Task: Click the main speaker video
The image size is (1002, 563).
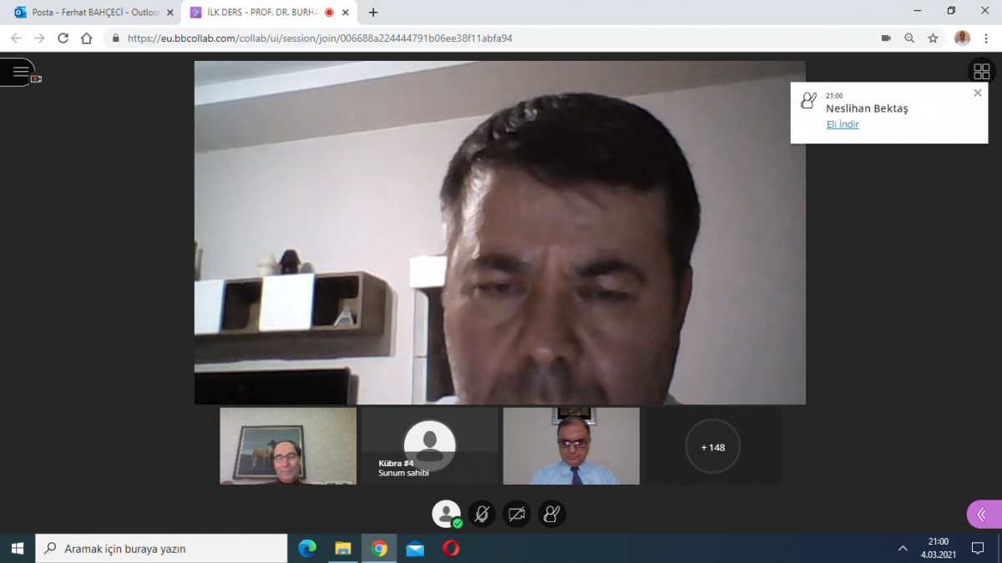Action: click(500, 233)
